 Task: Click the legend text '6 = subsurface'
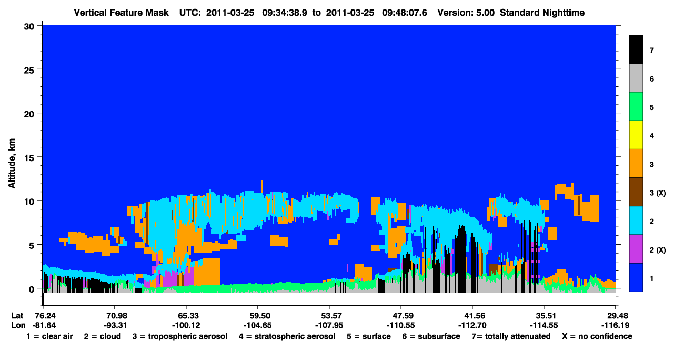(431, 336)
